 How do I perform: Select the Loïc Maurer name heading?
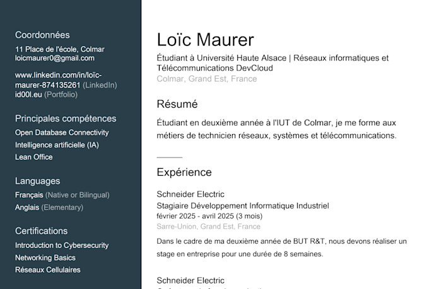point(205,40)
